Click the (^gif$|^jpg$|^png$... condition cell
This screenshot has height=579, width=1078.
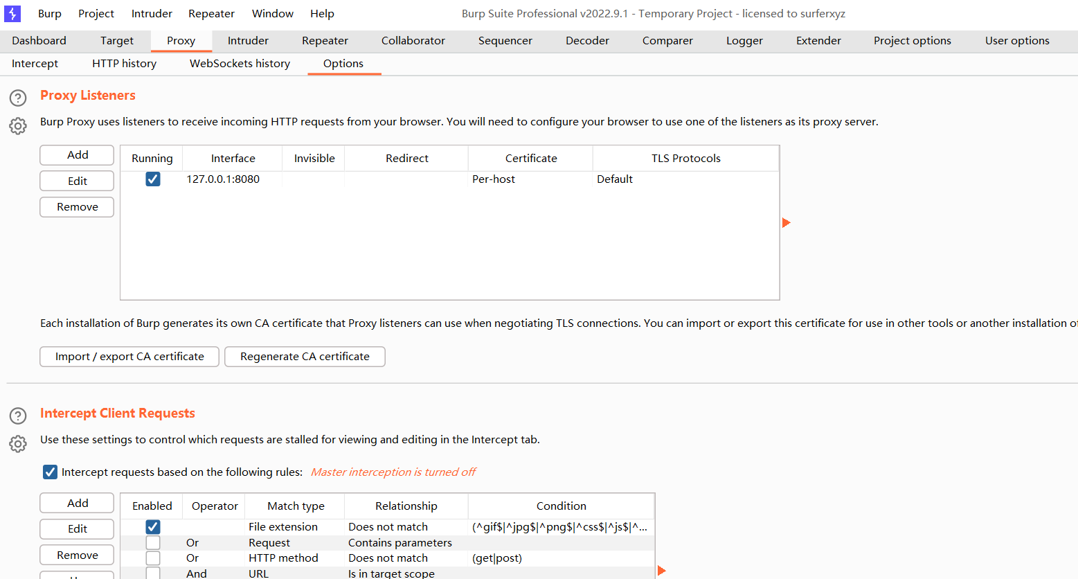pos(560,527)
